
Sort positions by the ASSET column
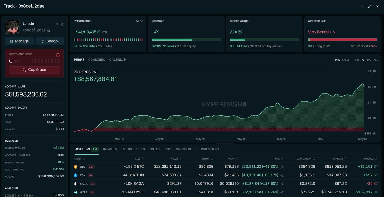(79, 158)
